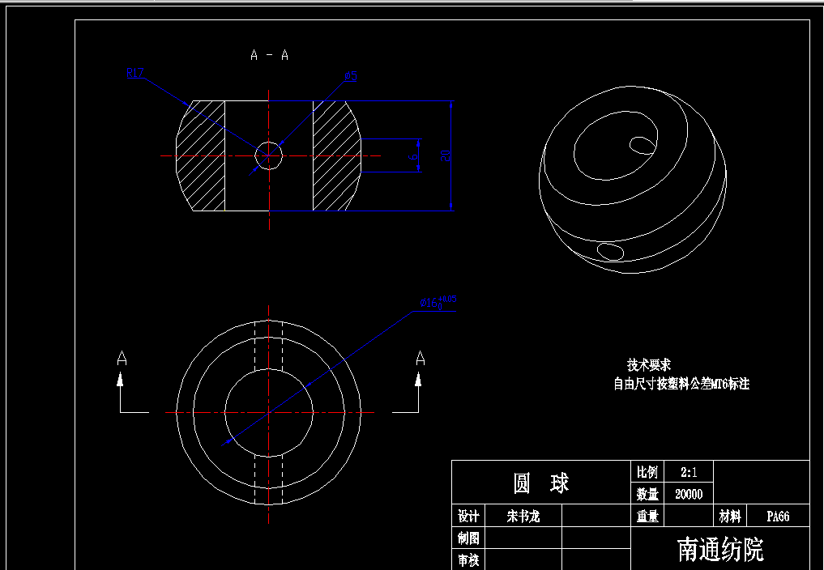Click the quantity value 20000 cell

[688, 493]
